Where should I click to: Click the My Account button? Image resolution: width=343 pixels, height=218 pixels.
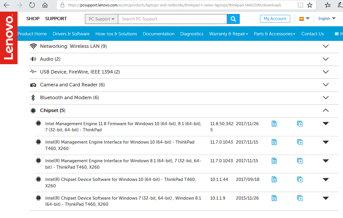click(275, 19)
